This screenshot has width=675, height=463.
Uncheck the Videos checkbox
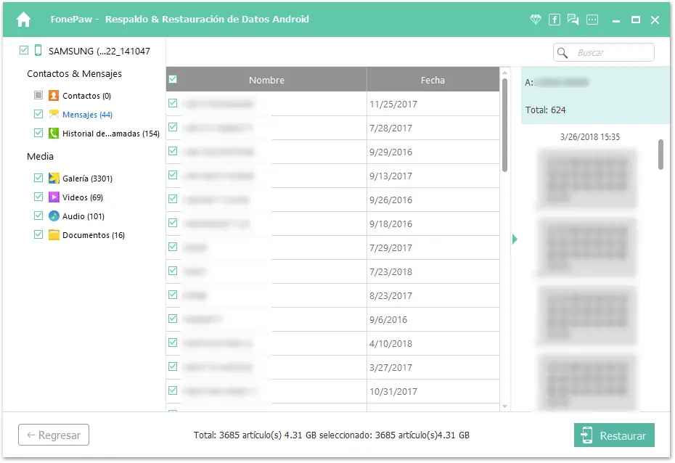point(38,196)
